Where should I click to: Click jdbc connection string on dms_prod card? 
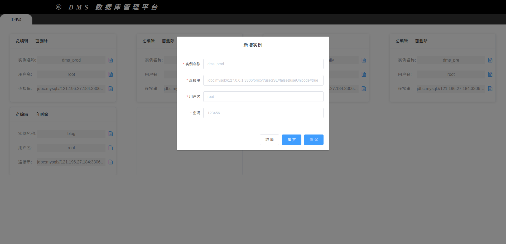point(71,89)
